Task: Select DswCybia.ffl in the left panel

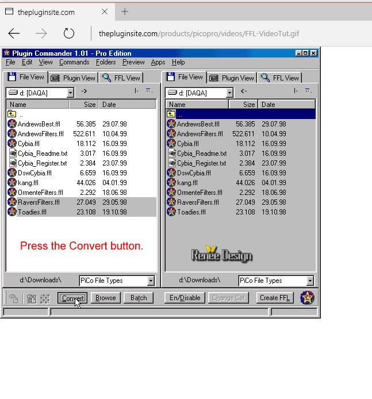Action: [81, 173]
